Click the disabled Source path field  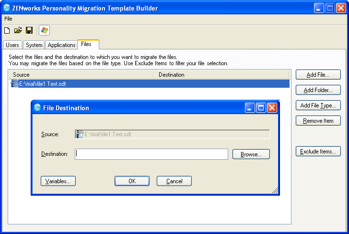tap(173, 134)
